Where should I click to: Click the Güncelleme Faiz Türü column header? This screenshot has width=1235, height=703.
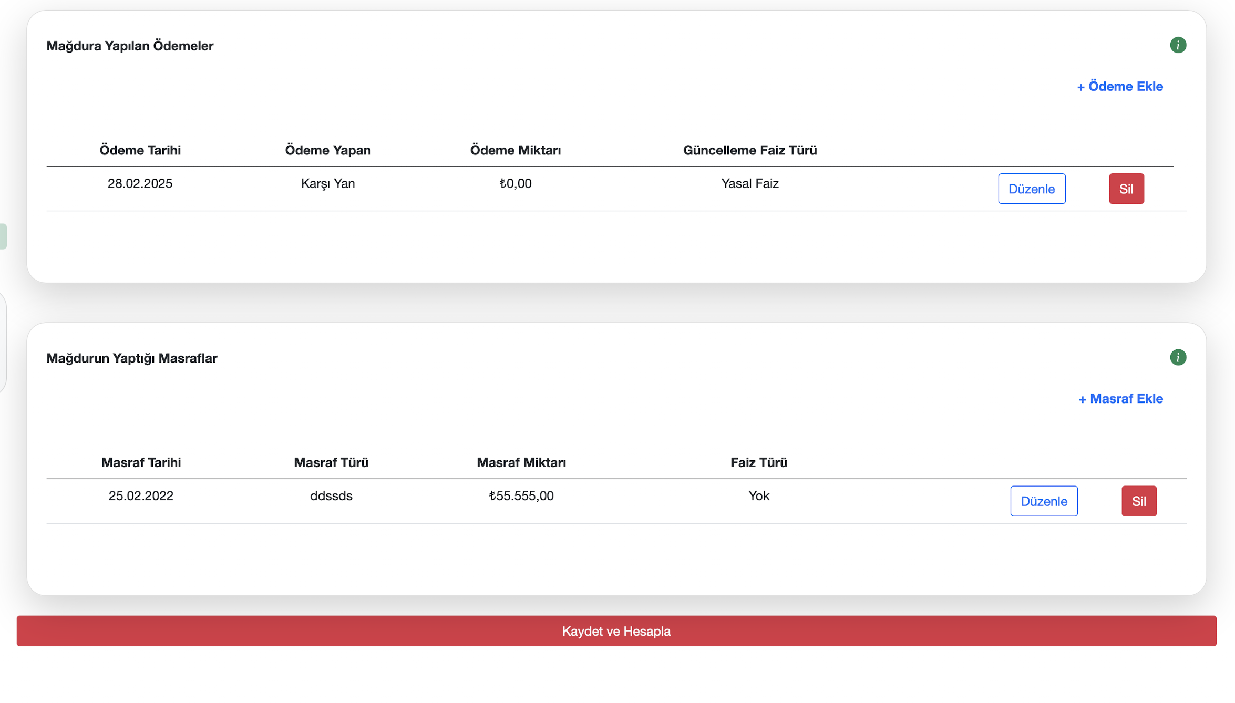(749, 150)
